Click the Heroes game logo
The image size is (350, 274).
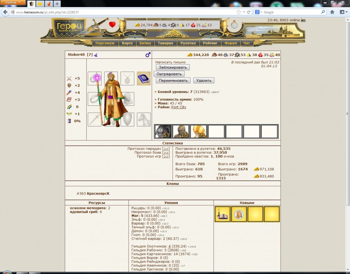[x=68, y=27]
